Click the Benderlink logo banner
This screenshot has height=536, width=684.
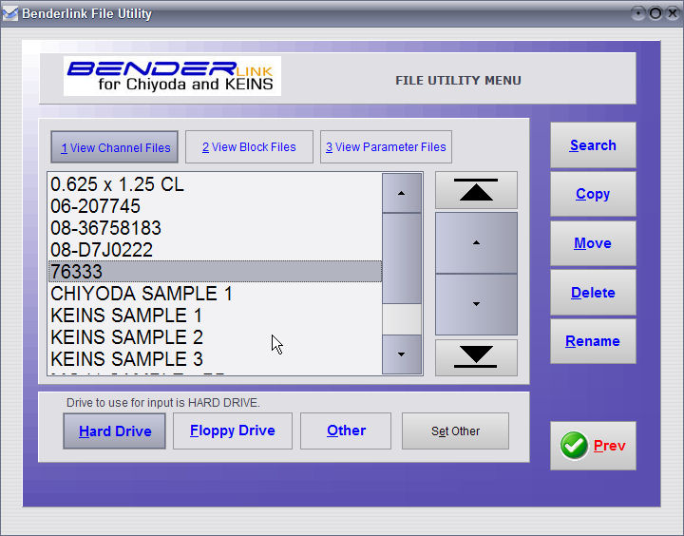pos(172,76)
